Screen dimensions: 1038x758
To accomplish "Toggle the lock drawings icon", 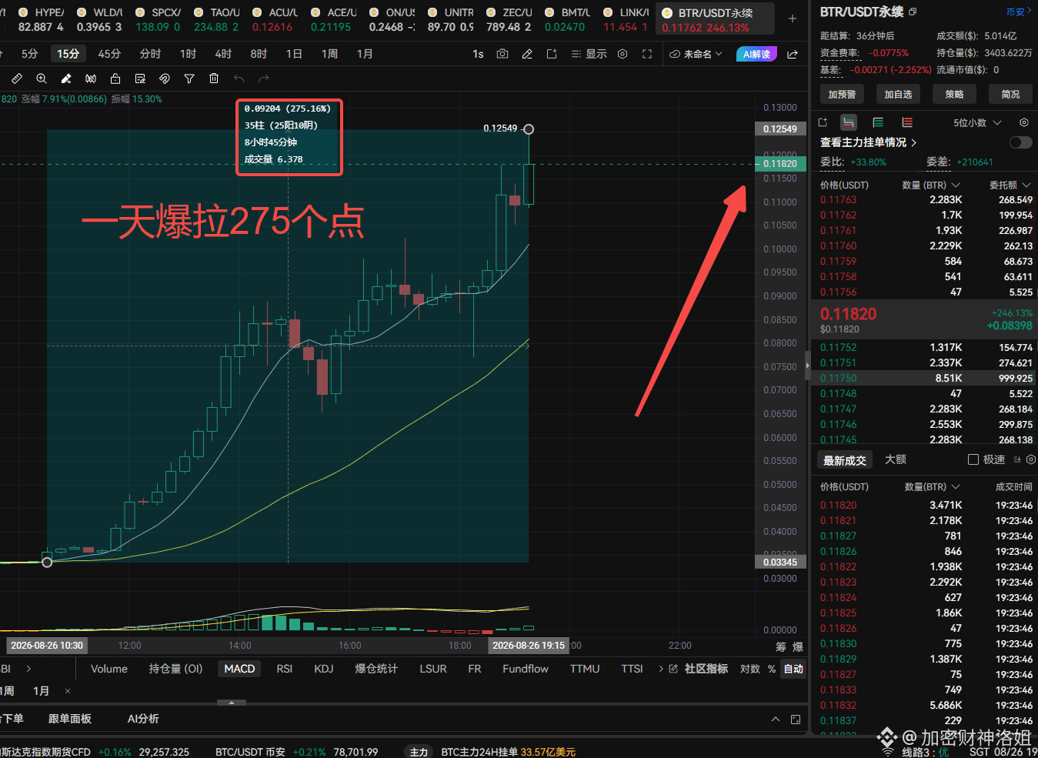I will (x=115, y=78).
